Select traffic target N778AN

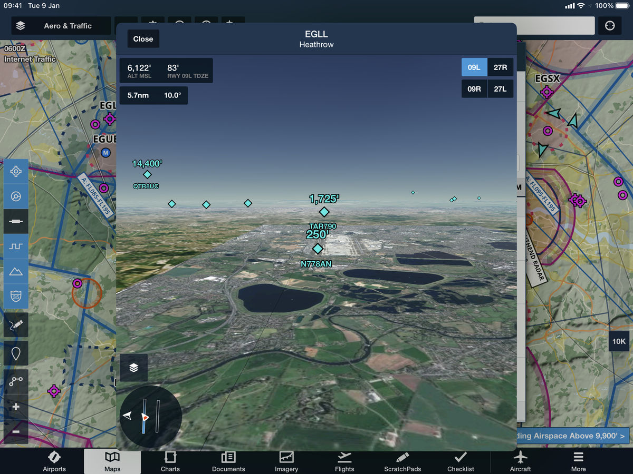click(318, 249)
